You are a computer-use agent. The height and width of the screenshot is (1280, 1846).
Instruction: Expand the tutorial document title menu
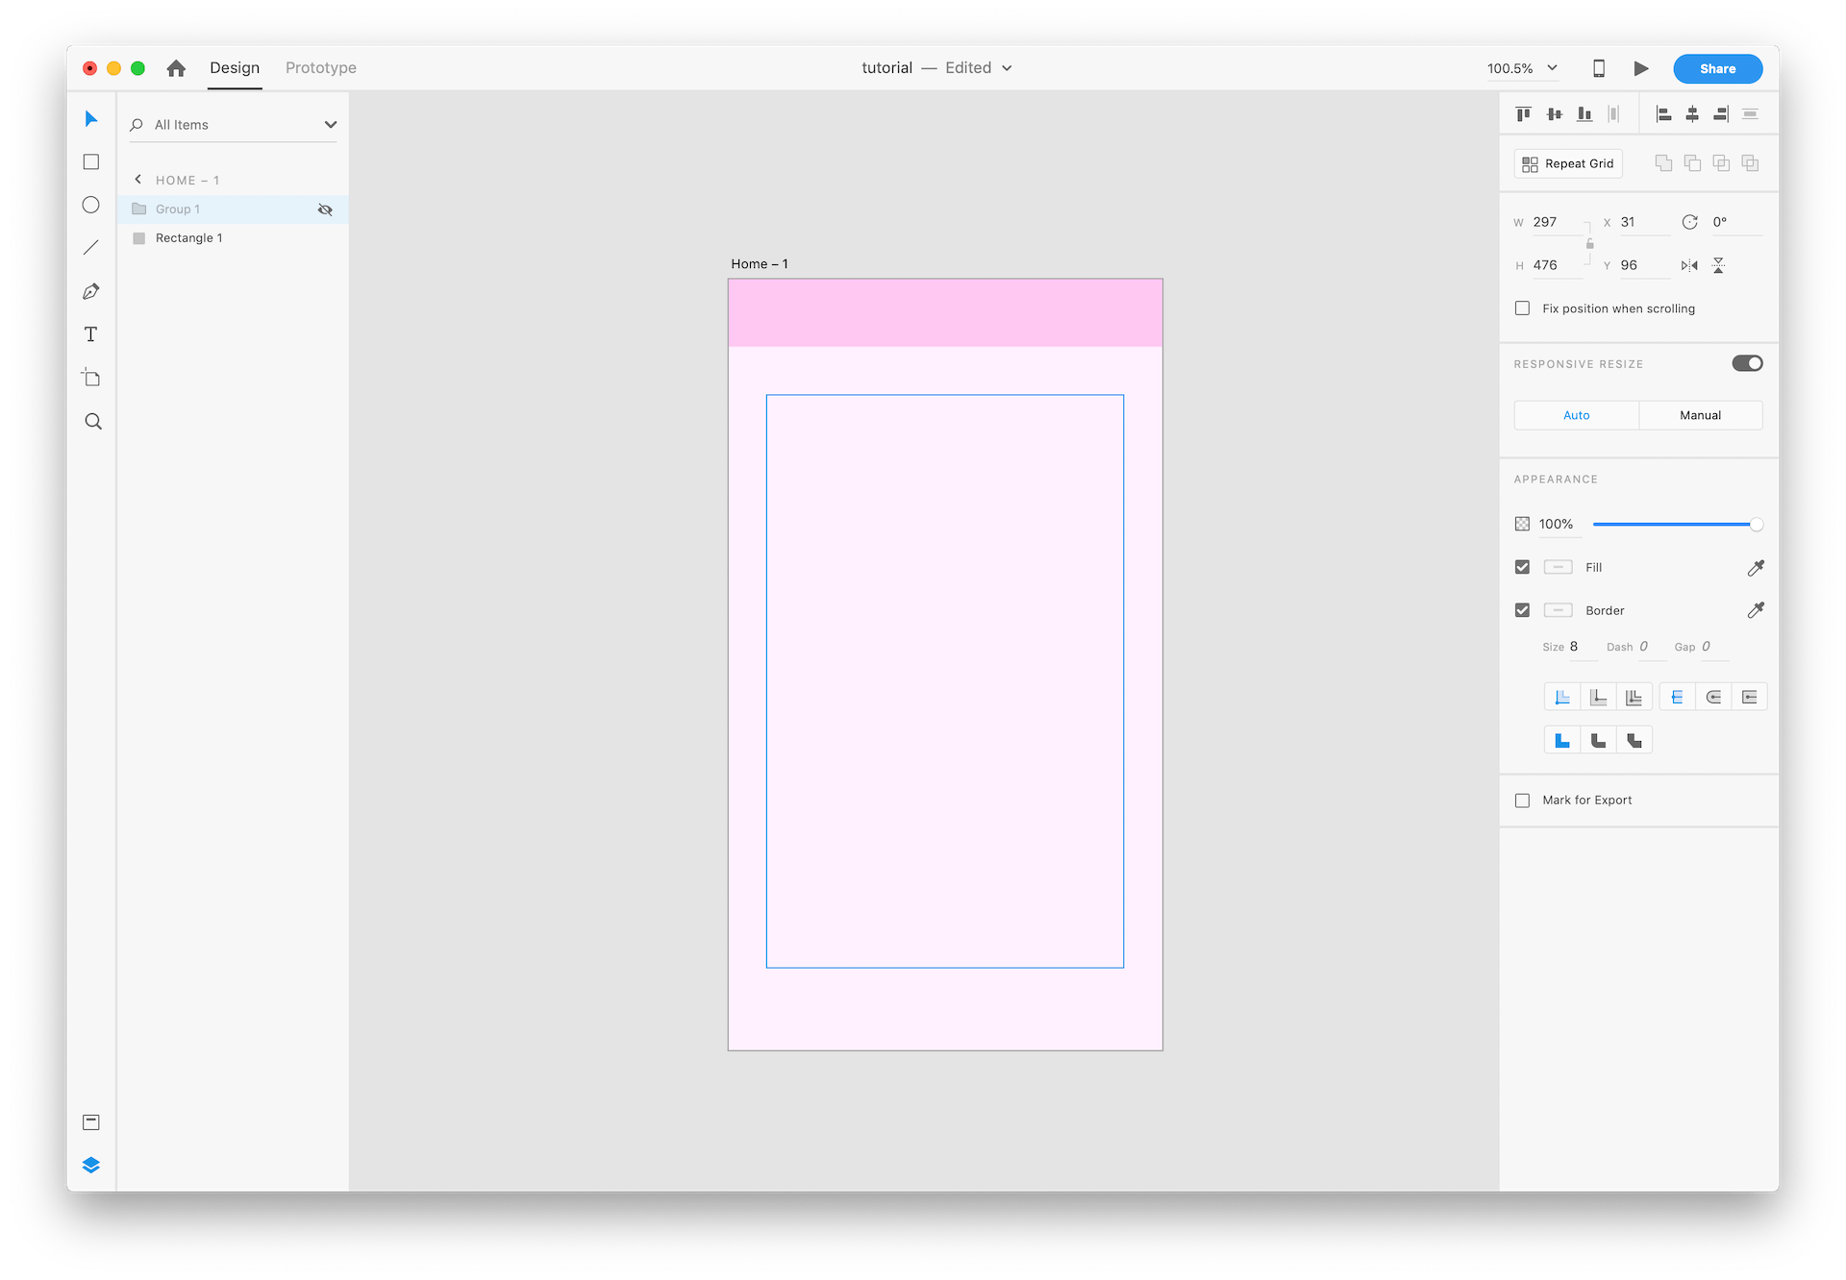click(x=1007, y=68)
